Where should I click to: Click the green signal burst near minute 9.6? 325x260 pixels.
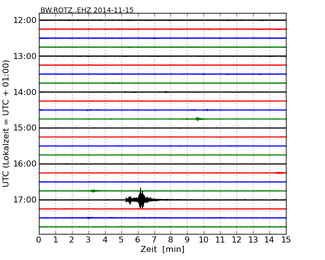pyautogui.click(x=198, y=119)
